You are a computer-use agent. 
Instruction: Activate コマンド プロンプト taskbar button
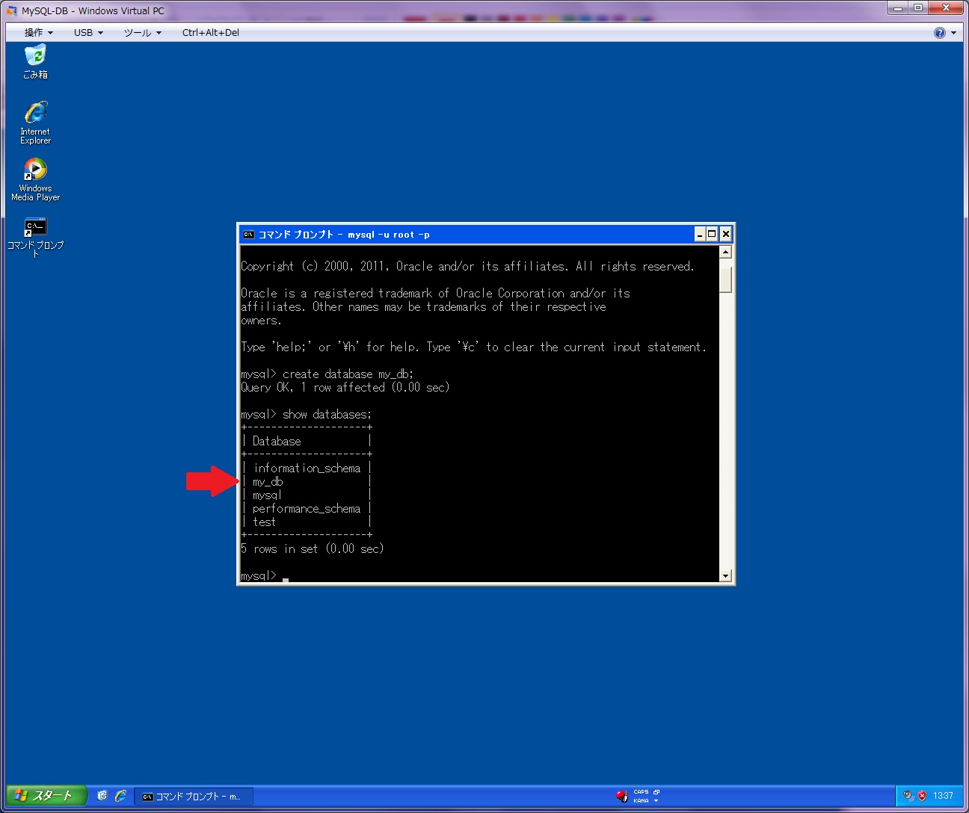pyautogui.click(x=193, y=797)
